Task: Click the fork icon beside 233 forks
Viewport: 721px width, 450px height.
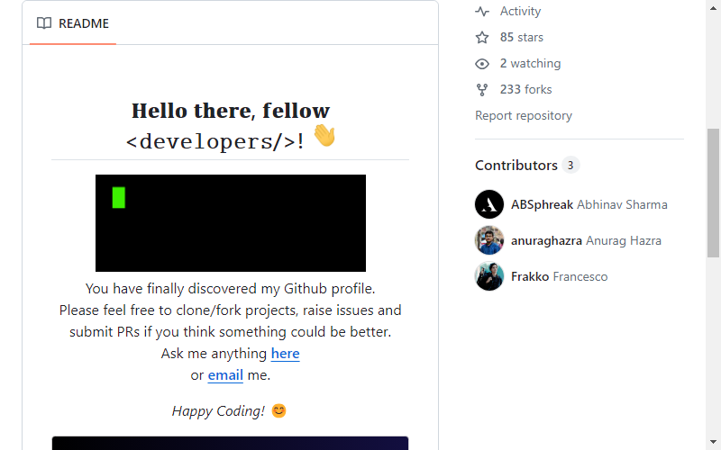Action: point(482,89)
